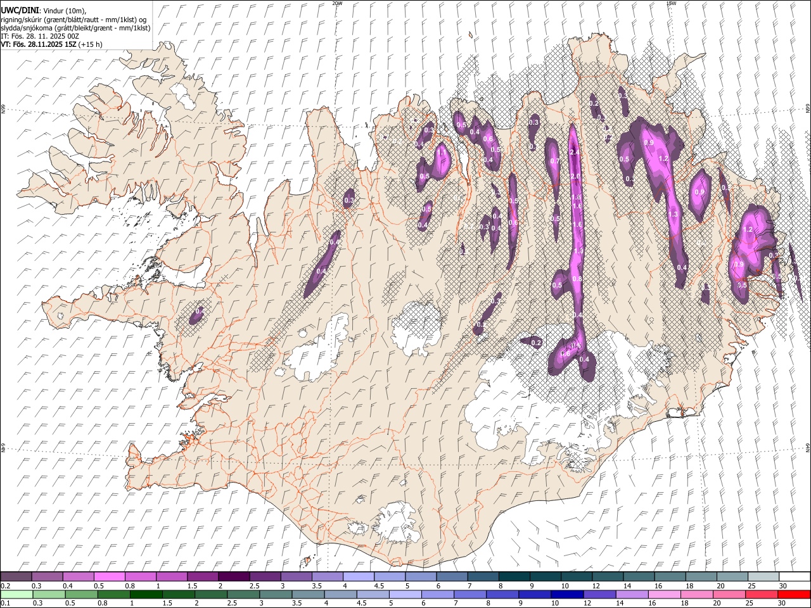The height and width of the screenshot is (608, 811).
Task: Select the "(+15 h)" forecast offset text
Action: click(x=91, y=44)
